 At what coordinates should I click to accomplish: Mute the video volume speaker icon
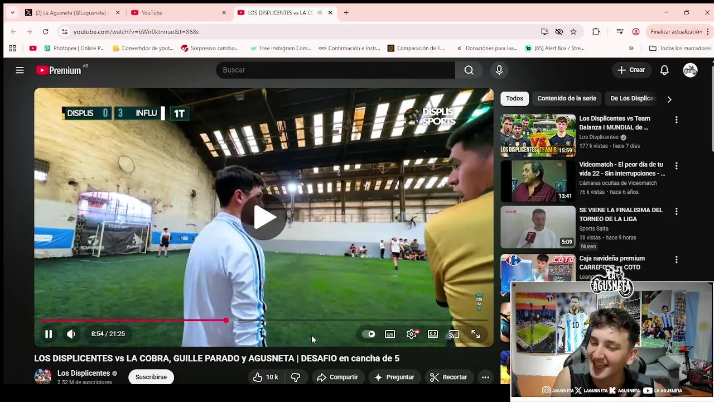[71, 334]
